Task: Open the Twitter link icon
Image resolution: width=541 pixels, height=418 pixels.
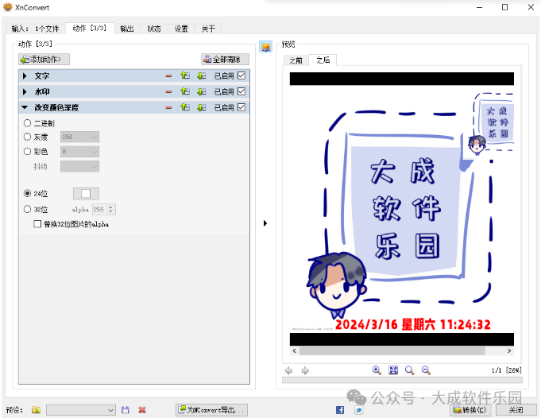Action: 359,410
